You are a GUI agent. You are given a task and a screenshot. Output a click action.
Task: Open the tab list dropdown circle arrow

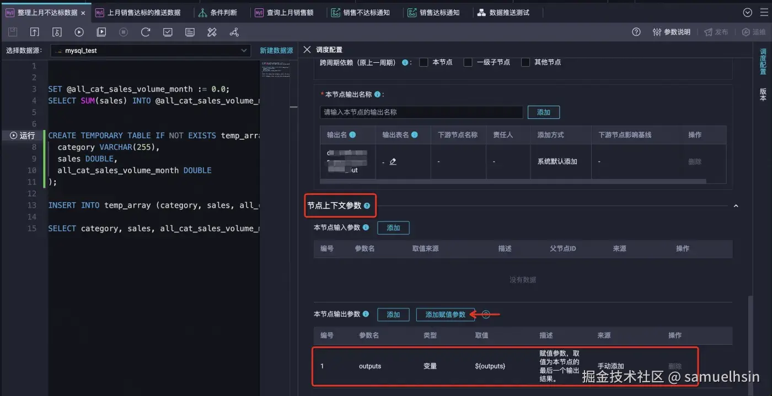pyautogui.click(x=748, y=12)
